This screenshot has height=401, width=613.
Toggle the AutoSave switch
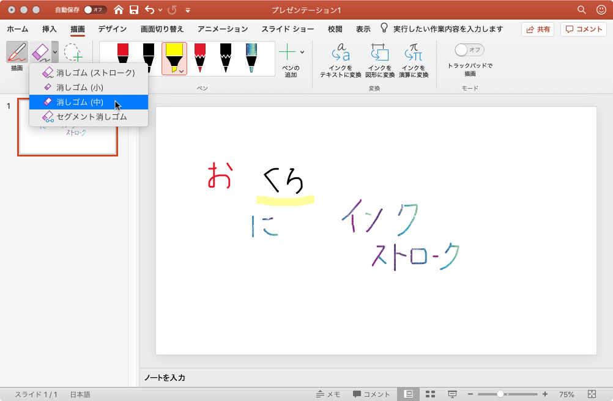95,10
